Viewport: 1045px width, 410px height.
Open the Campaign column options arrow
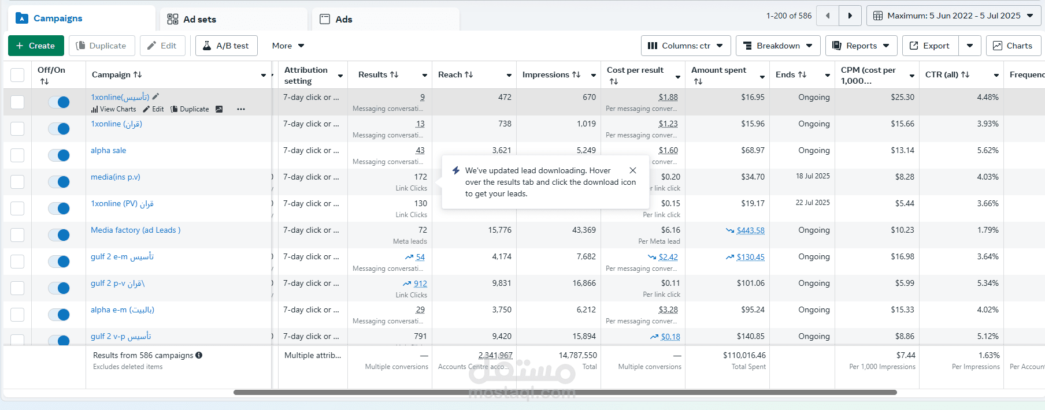264,75
